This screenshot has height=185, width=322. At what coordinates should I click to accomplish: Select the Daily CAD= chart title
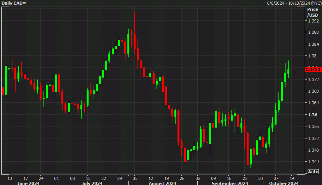[14, 3]
